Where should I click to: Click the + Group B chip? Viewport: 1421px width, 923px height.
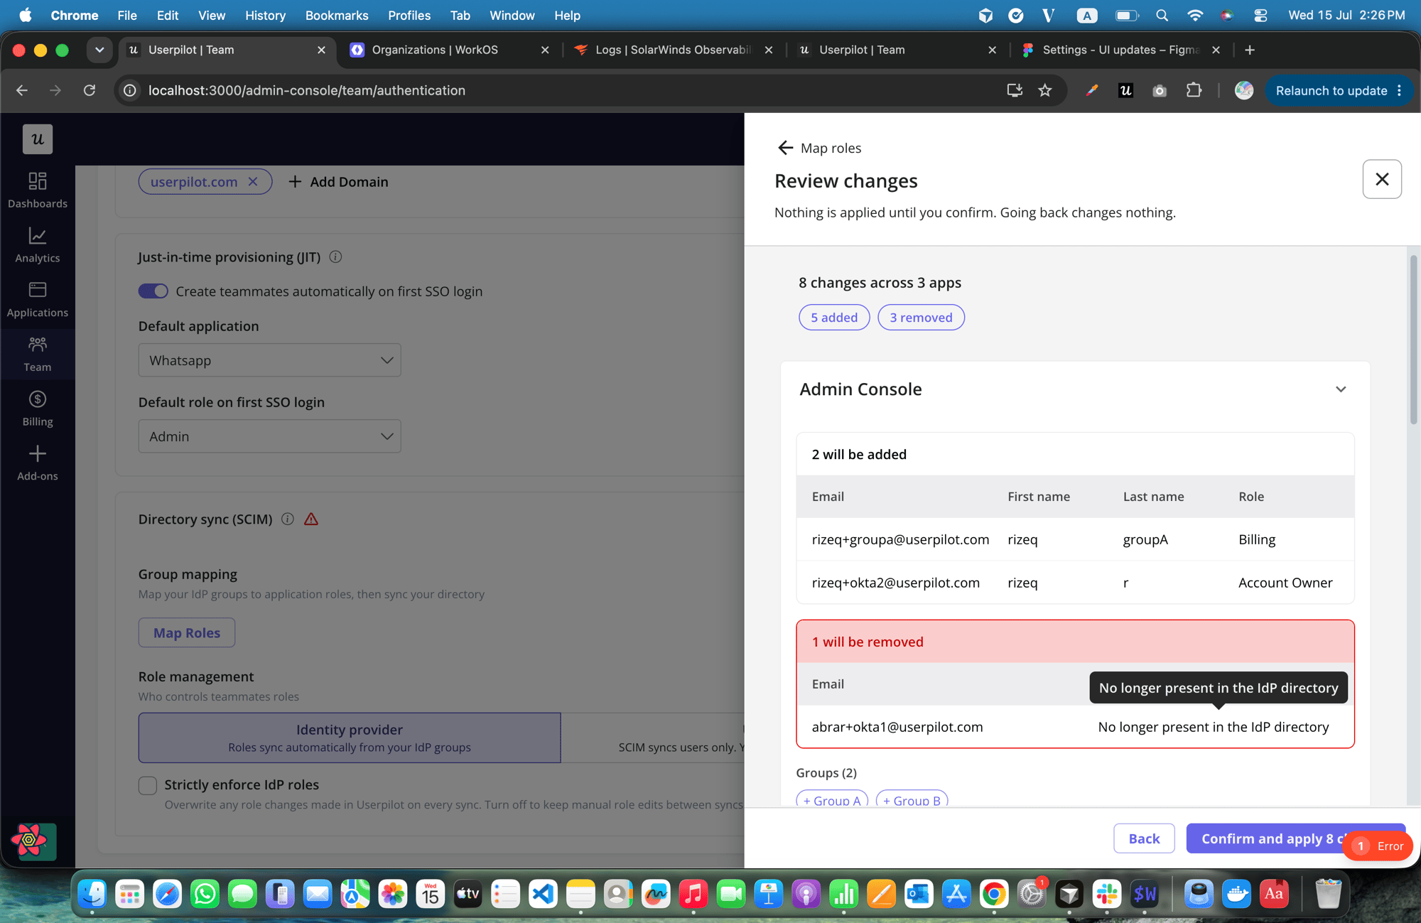tap(912, 799)
